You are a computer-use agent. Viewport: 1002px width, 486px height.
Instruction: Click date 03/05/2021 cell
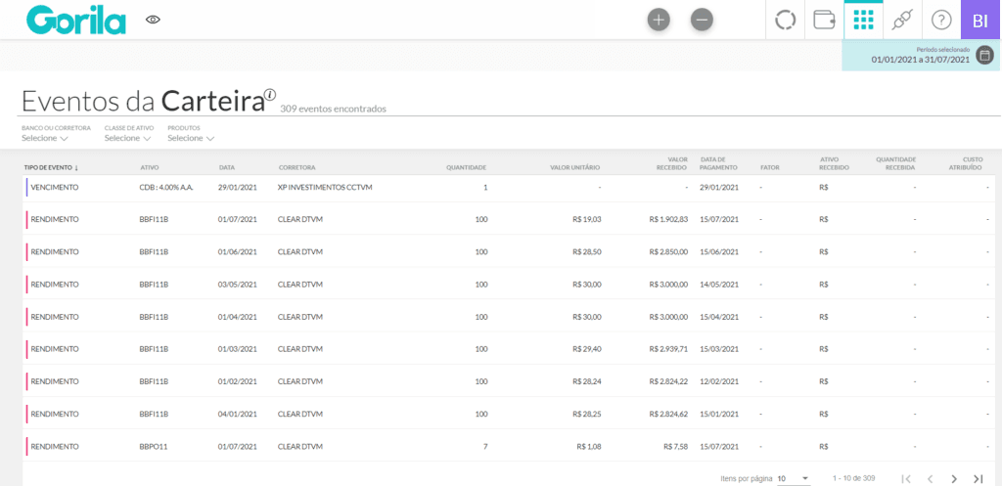pos(237,285)
